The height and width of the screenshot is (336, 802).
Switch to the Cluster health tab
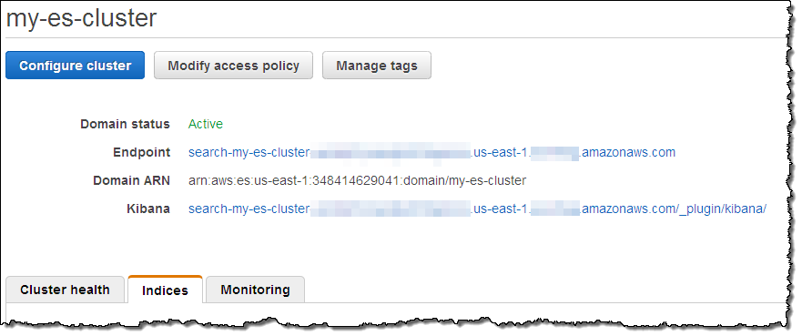coord(65,290)
